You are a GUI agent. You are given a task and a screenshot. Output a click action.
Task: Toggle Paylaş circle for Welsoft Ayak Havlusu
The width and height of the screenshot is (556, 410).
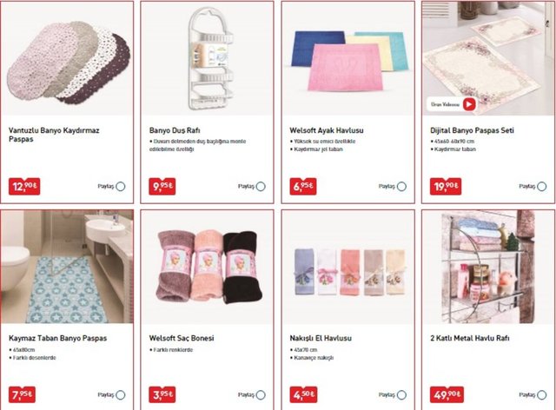pyautogui.click(x=401, y=186)
